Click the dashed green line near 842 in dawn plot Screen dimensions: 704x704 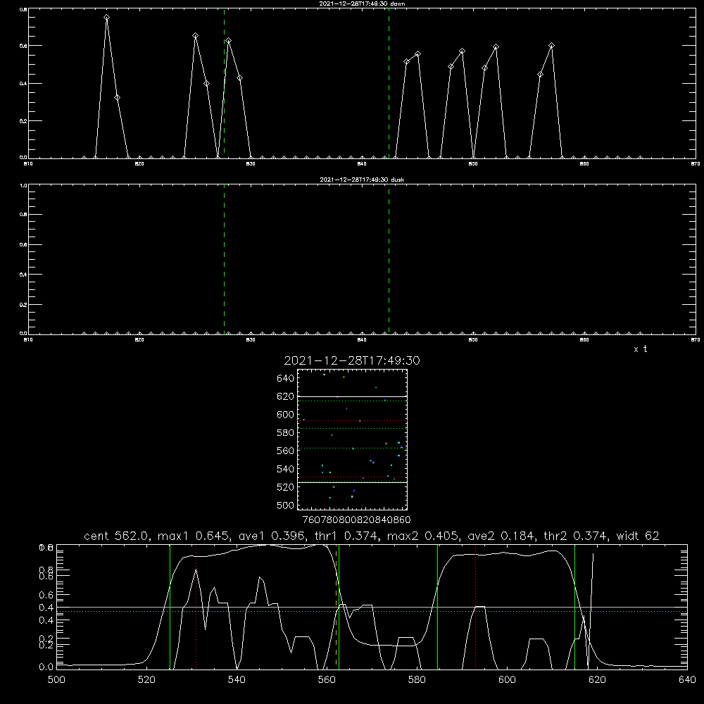click(389, 84)
